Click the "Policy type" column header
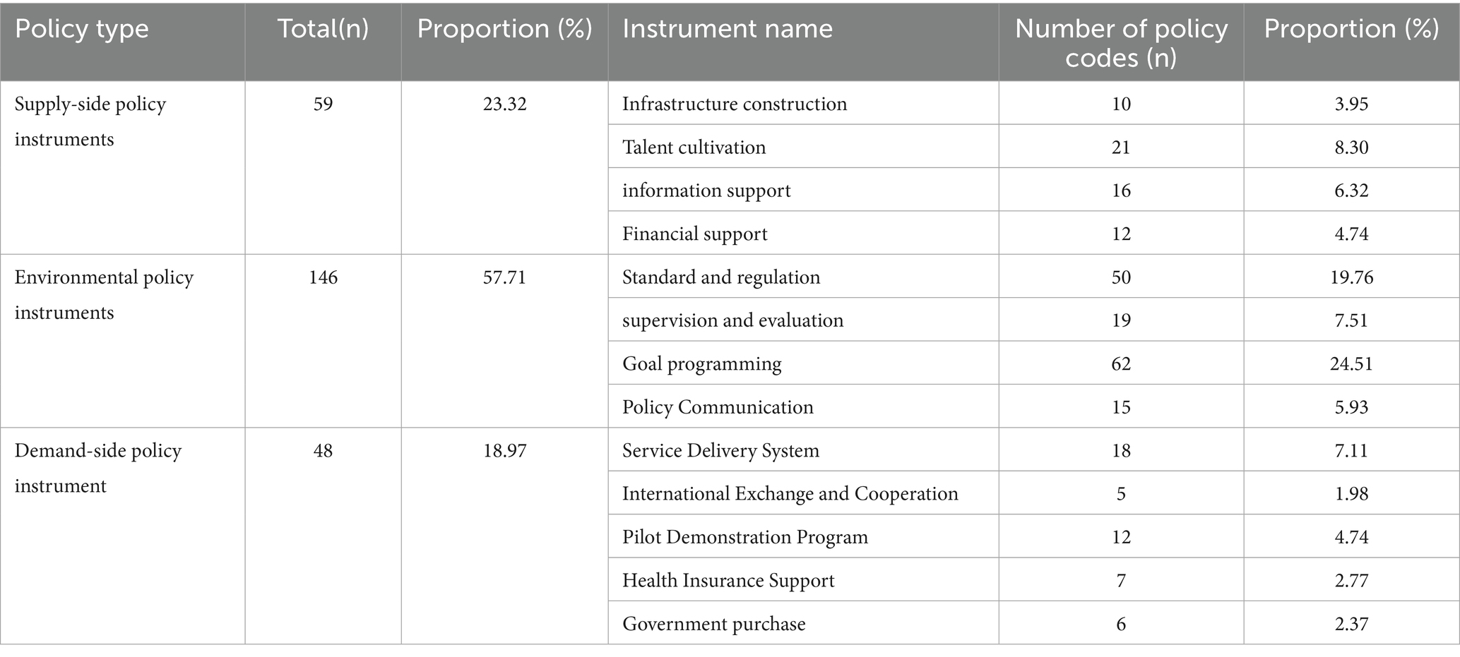Viewport: 1460px width, 657px height. 82,30
